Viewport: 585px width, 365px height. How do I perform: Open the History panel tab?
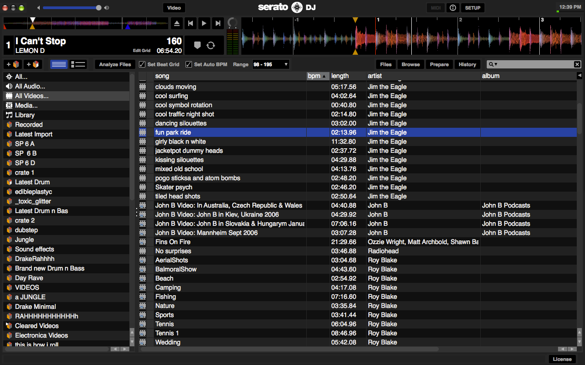(467, 64)
